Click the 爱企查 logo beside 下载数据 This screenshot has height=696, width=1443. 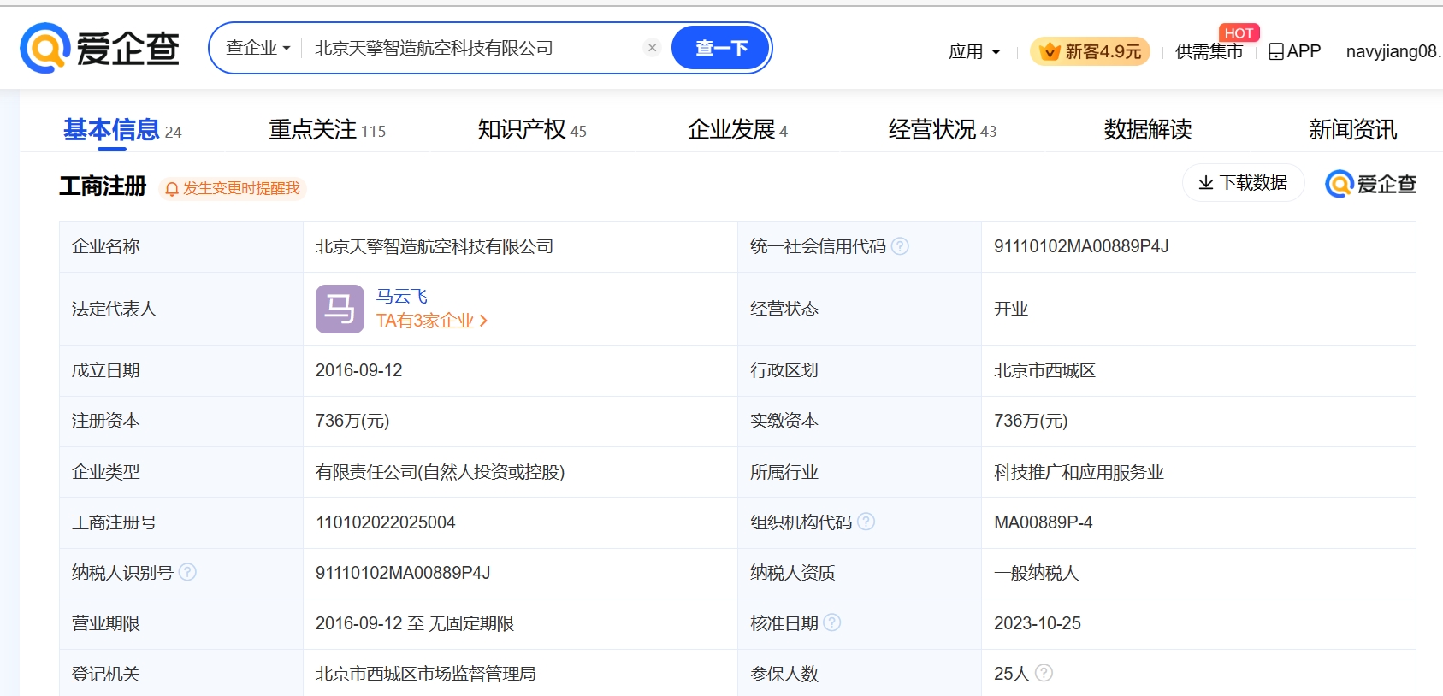coord(1370,184)
